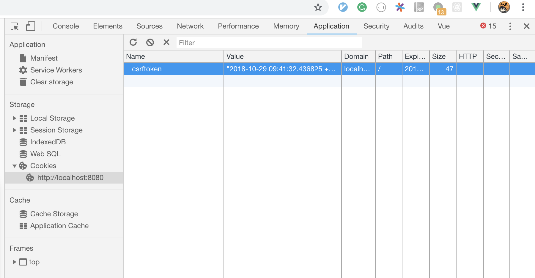Image resolution: width=535 pixels, height=278 pixels.
Task: Select Cache Storage in the Cache section
Action: click(54, 214)
